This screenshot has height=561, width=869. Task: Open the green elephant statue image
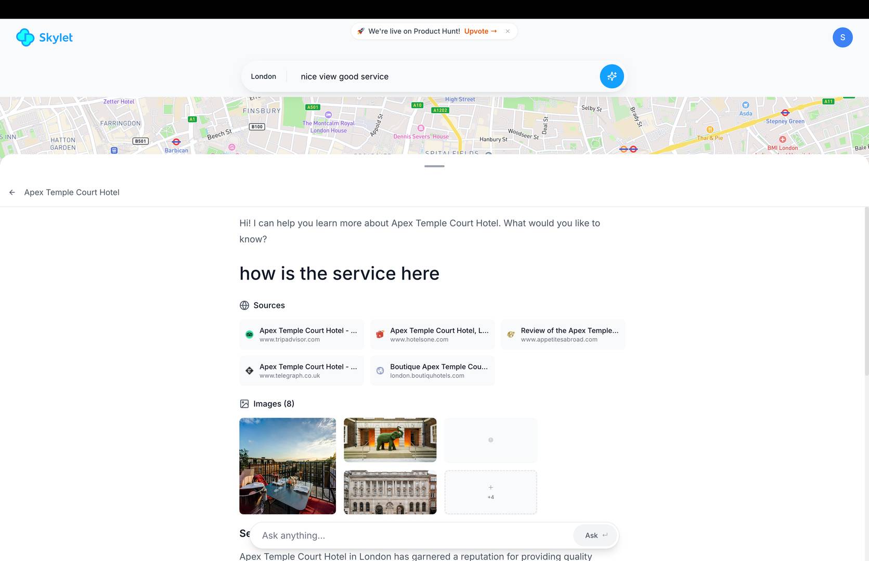pyautogui.click(x=390, y=440)
